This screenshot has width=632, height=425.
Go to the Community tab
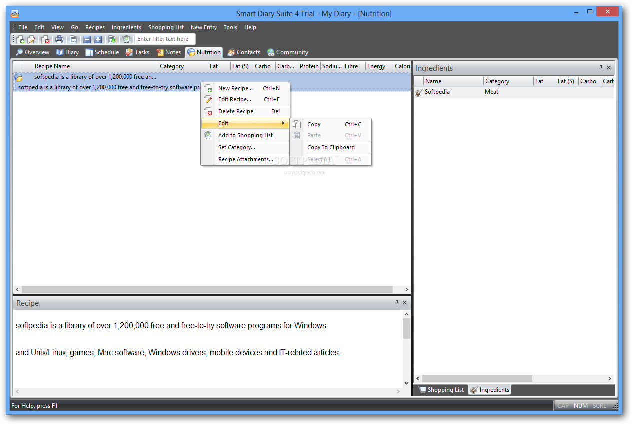(288, 52)
